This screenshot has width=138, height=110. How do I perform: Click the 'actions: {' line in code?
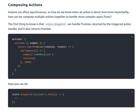coord(19,39)
